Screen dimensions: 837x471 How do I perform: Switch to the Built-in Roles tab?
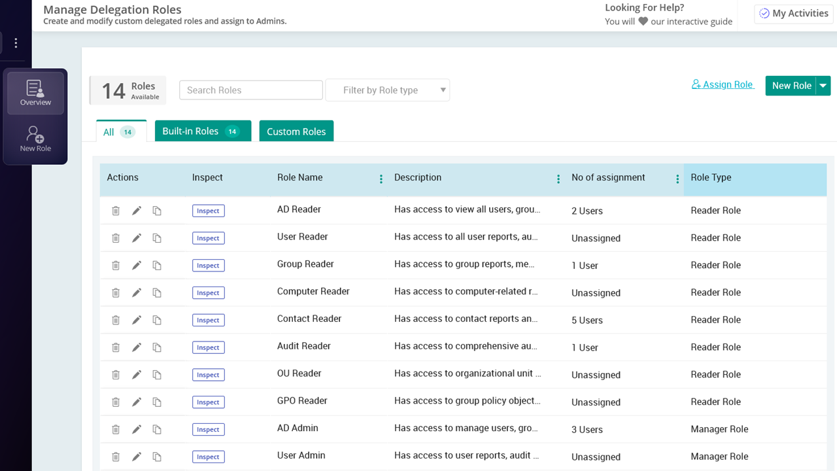tap(203, 131)
